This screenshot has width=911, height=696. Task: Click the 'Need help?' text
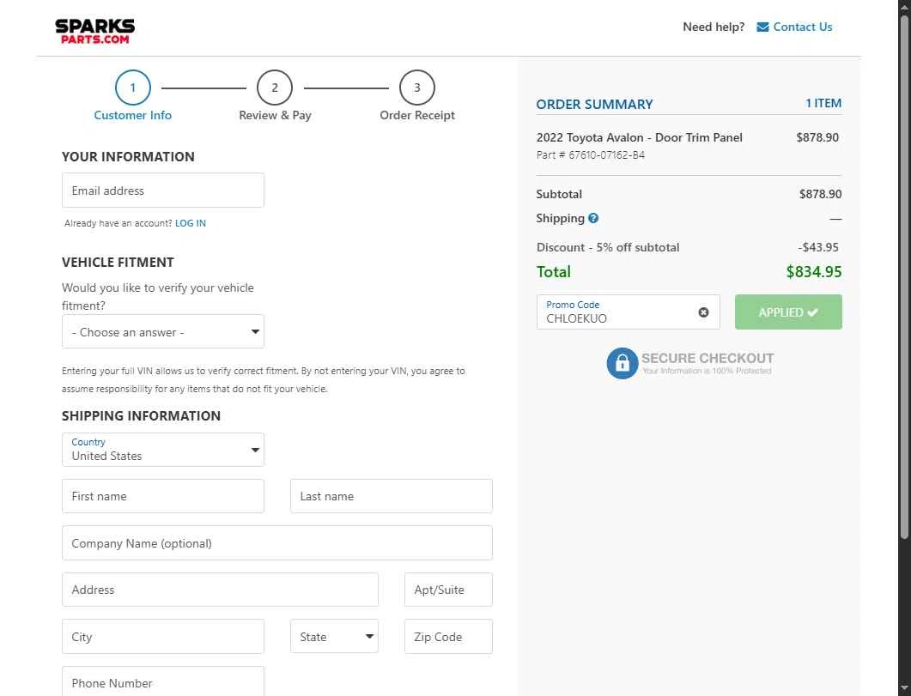[714, 27]
